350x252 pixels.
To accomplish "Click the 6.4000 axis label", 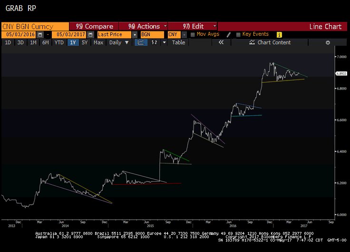I will point(341,151).
